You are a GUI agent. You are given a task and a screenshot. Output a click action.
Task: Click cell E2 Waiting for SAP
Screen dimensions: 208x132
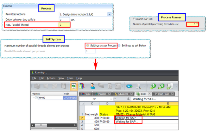(x=147, y=118)
